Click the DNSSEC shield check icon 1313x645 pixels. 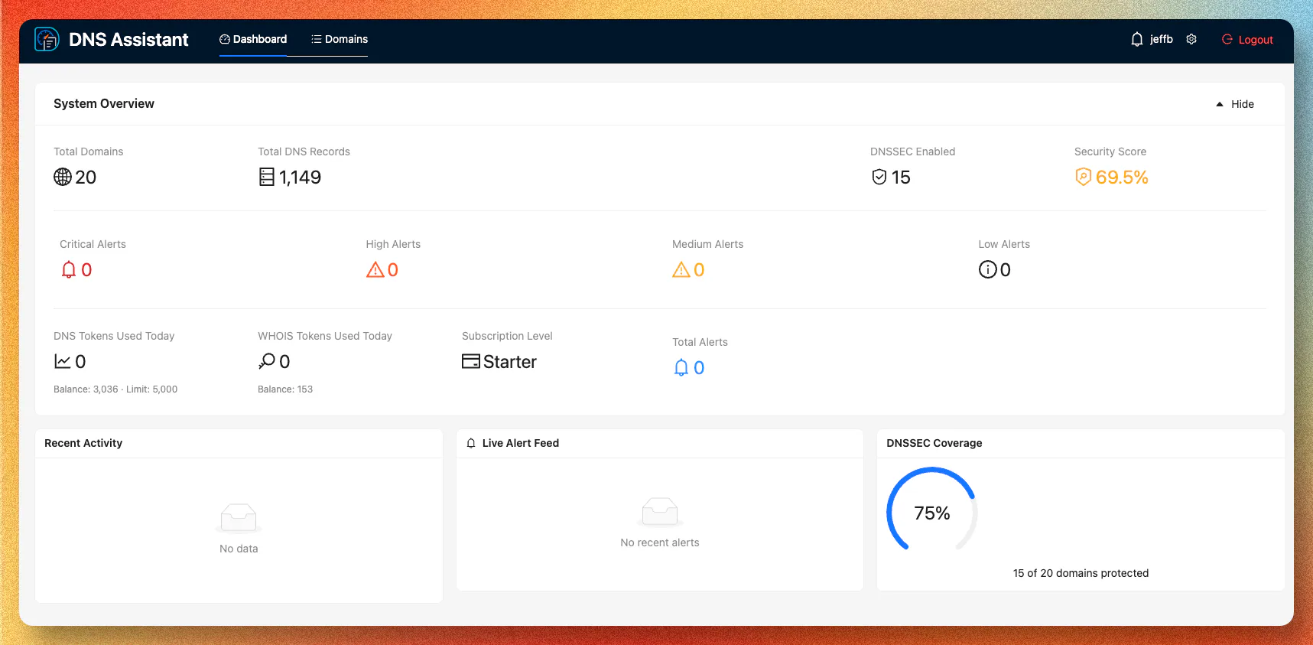[x=879, y=177]
